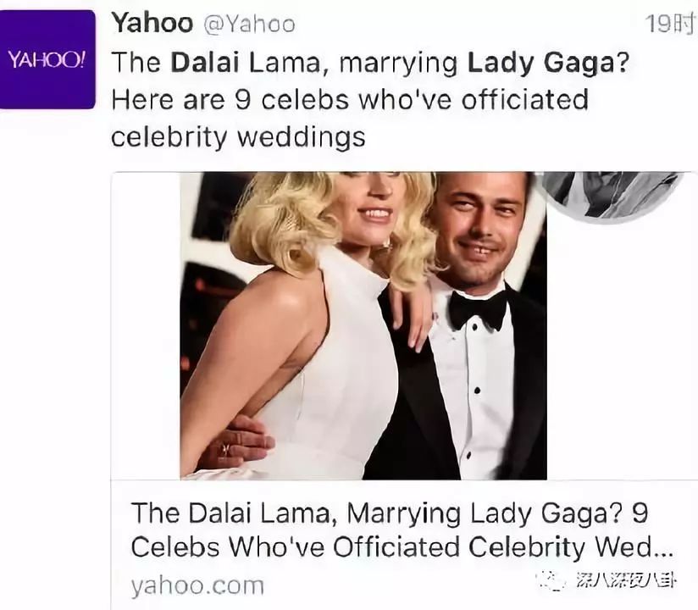Open the Yahoo display name profile link
This screenshot has height=610, width=698.
pyautogui.click(x=152, y=23)
